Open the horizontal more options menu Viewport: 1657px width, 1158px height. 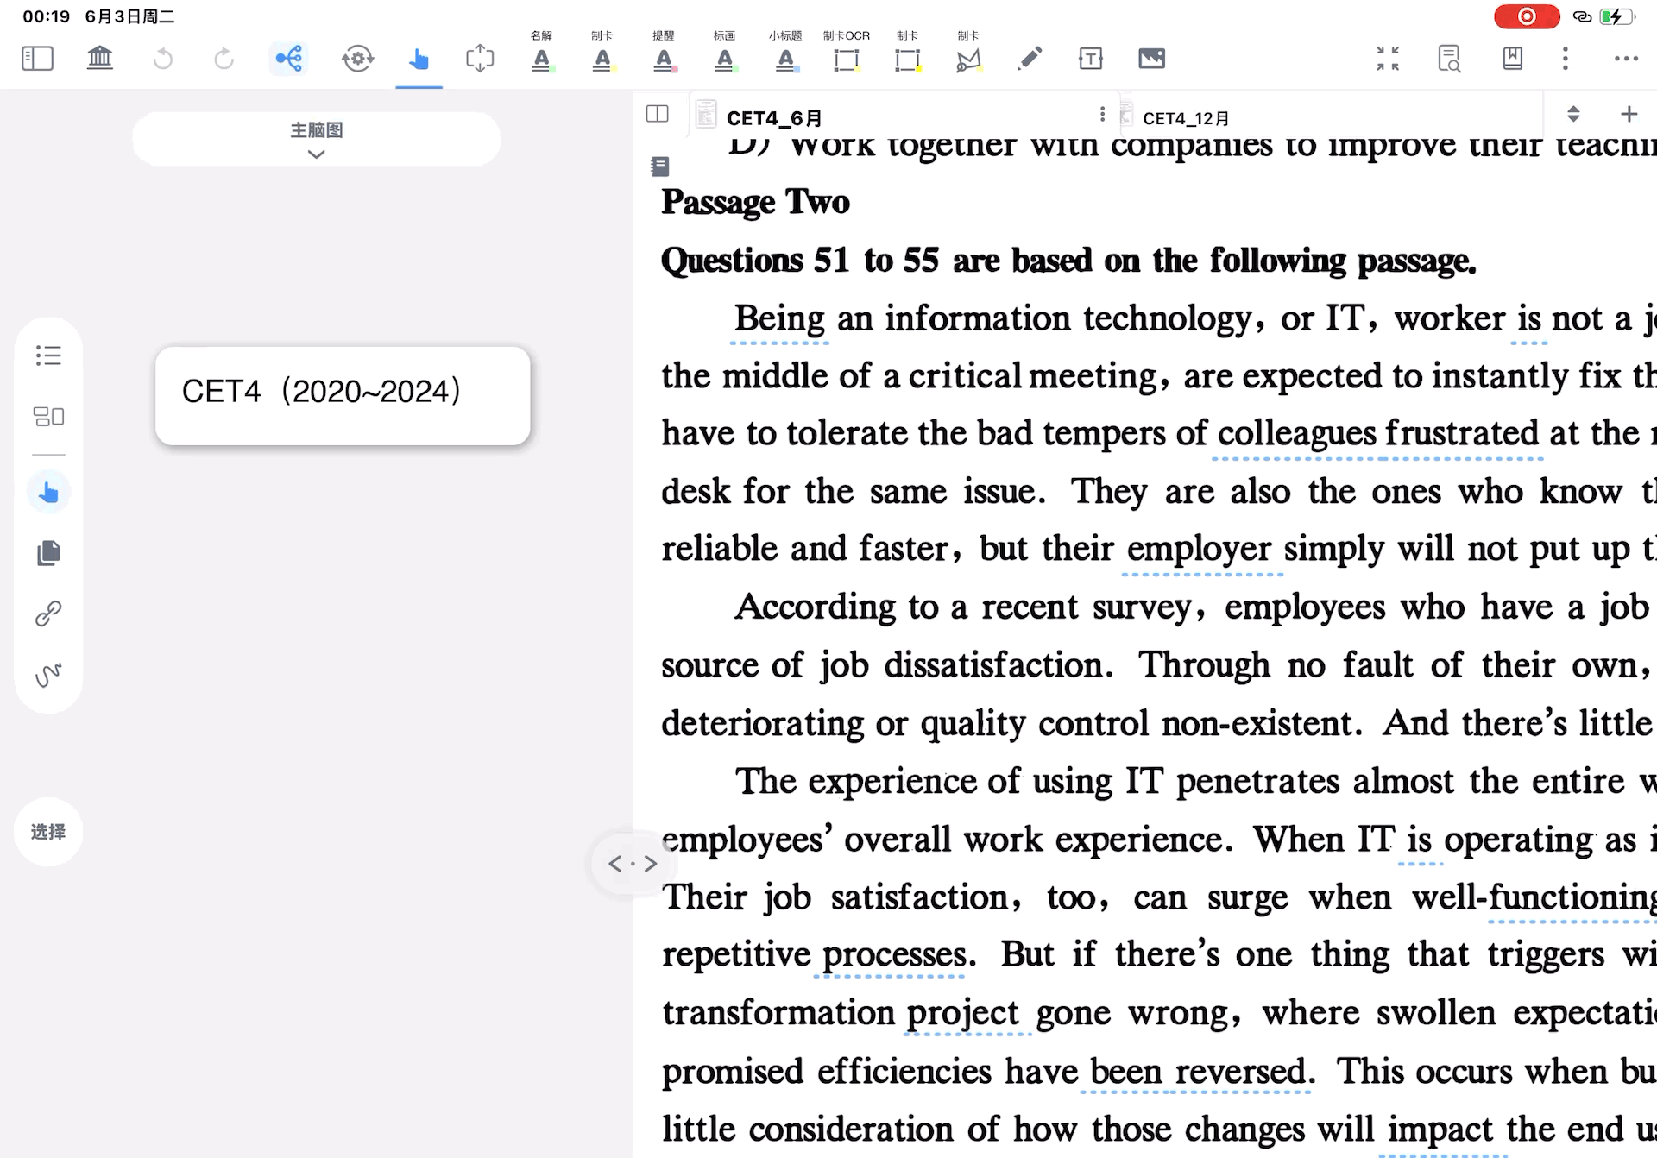coord(1627,59)
